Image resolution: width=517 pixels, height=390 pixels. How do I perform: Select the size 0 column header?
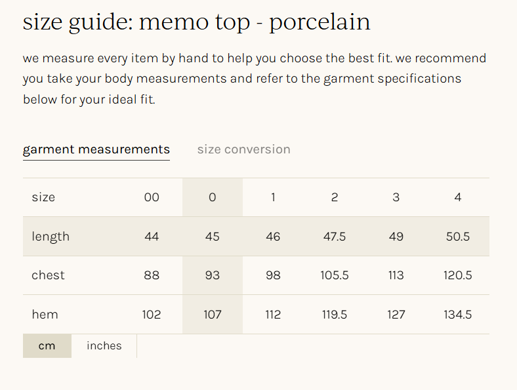213,197
